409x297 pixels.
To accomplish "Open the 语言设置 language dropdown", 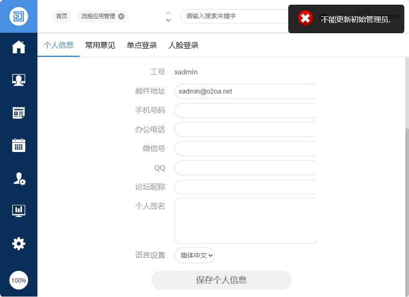I will pyautogui.click(x=195, y=255).
